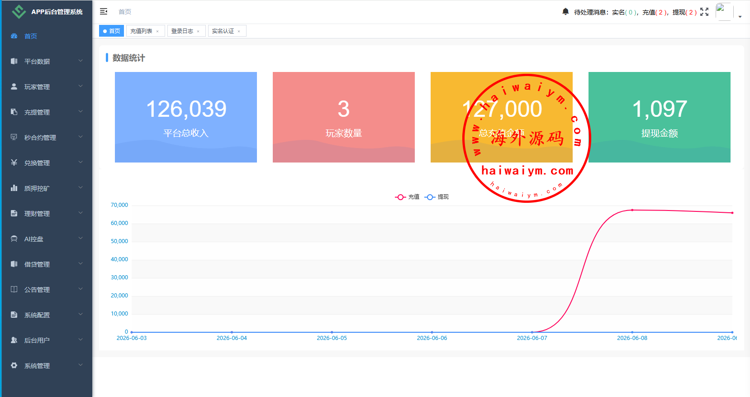Expand the 系统配置 menu chevron
This screenshot has height=397, width=750.
click(x=81, y=314)
